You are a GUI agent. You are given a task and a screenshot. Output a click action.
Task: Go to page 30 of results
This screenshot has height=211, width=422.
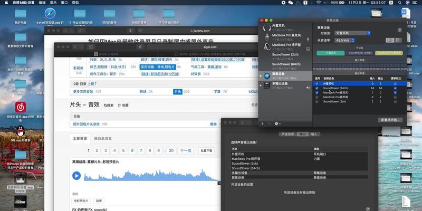(171, 151)
